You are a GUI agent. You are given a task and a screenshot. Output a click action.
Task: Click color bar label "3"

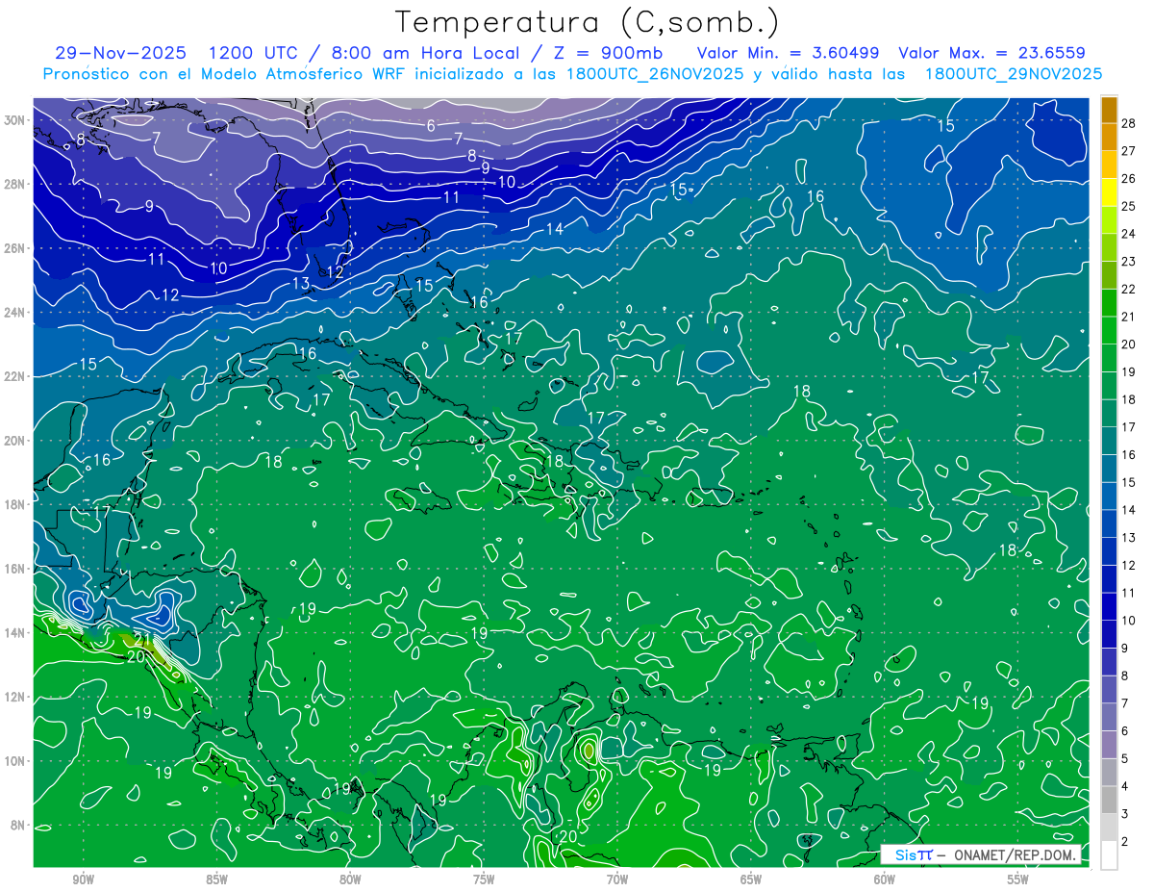(1125, 814)
